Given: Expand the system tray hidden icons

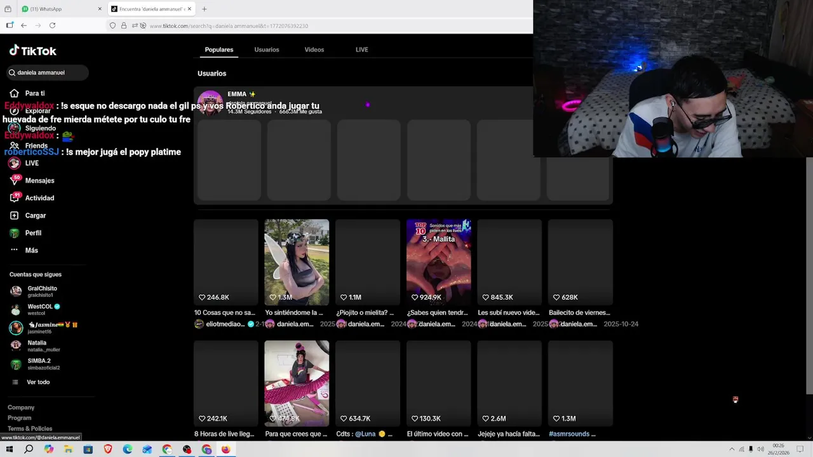Looking at the screenshot, I should (x=732, y=449).
